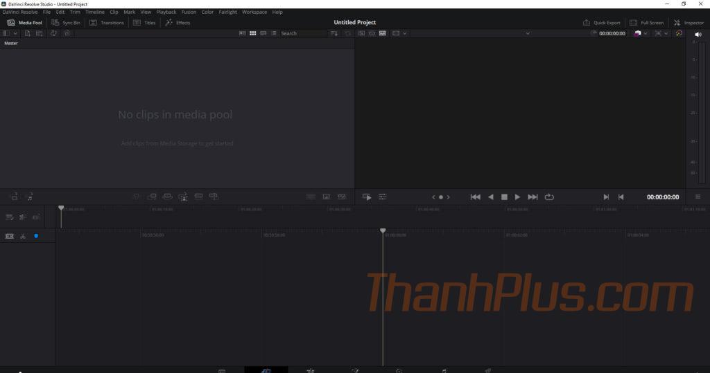Expand the viewer resolution dropdown arrow

pyautogui.click(x=405, y=33)
